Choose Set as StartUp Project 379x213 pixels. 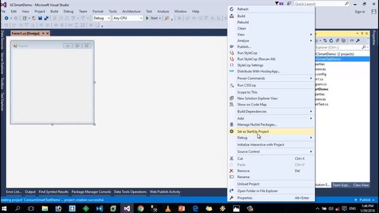271,131
